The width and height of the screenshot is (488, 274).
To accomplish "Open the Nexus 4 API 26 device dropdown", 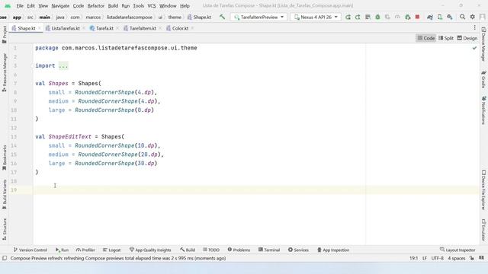I will tap(316, 17).
